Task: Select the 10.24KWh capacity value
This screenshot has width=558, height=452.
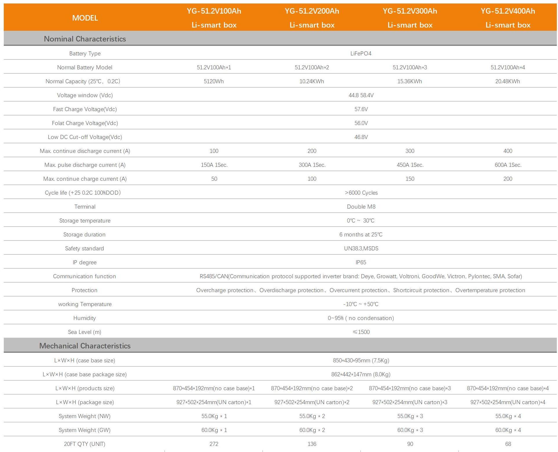Action: click(312, 81)
